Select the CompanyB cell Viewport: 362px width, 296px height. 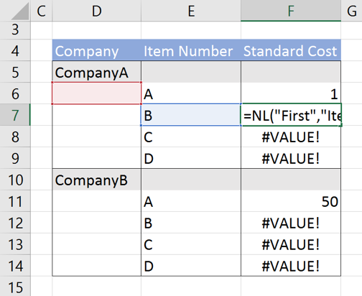point(97,180)
